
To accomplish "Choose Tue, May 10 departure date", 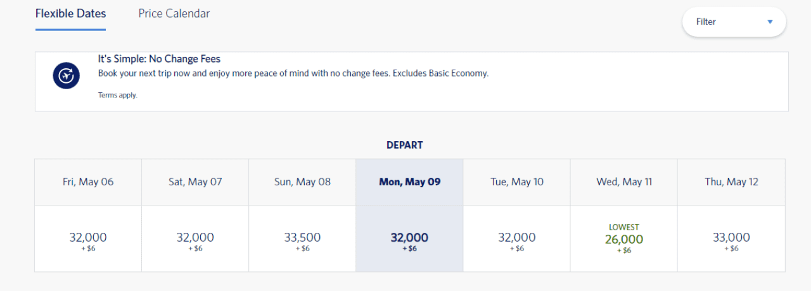I will coord(517,182).
